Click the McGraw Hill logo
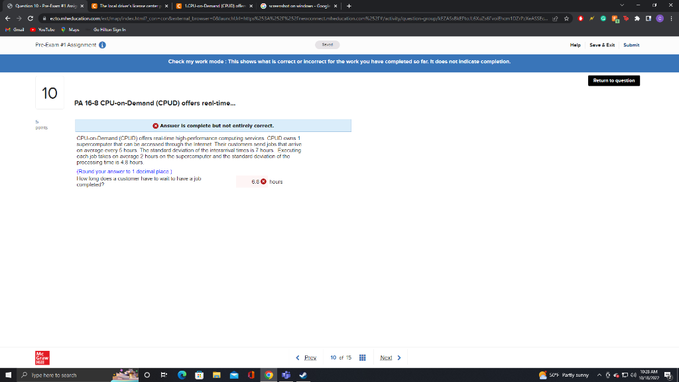The height and width of the screenshot is (382, 679). click(x=42, y=357)
